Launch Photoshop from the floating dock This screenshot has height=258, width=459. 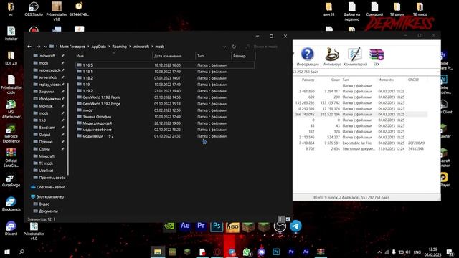coord(217,226)
